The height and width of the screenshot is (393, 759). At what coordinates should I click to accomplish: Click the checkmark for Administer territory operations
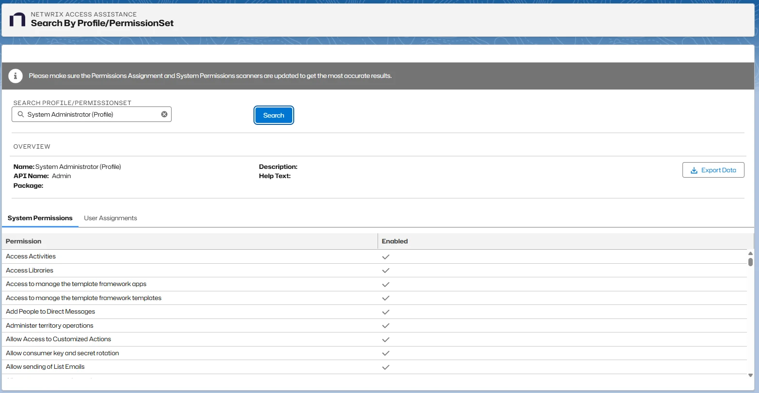[x=386, y=326]
